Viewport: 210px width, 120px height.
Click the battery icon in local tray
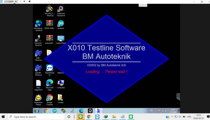click(184, 117)
